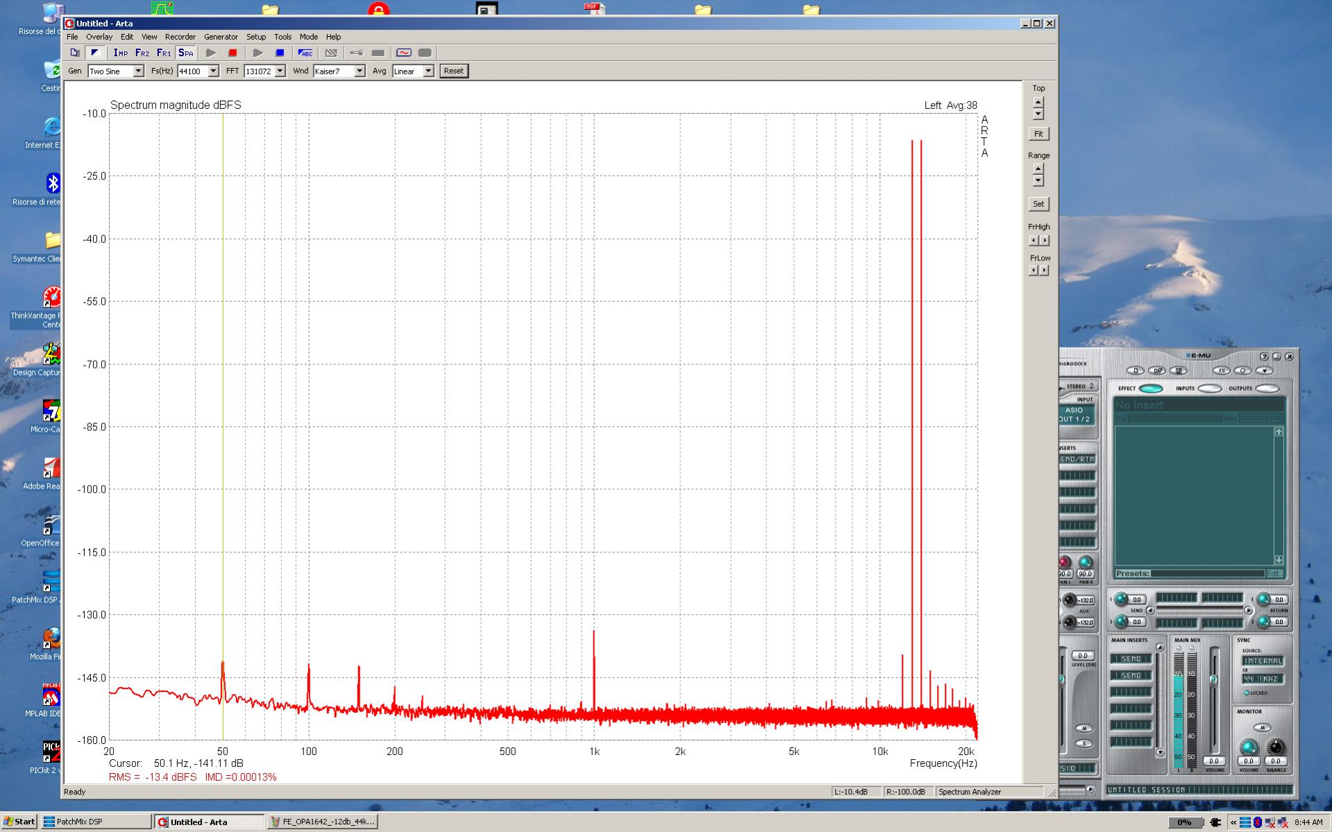The width and height of the screenshot is (1332, 832).
Task: Switch to FR1 single-channel frequency response mode
Action: pos(164,53)
